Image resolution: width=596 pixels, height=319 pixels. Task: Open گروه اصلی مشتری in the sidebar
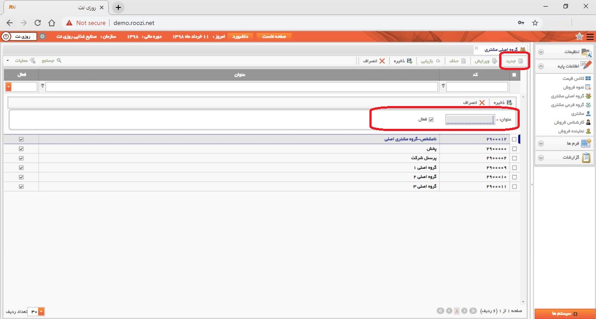point(571,96)
